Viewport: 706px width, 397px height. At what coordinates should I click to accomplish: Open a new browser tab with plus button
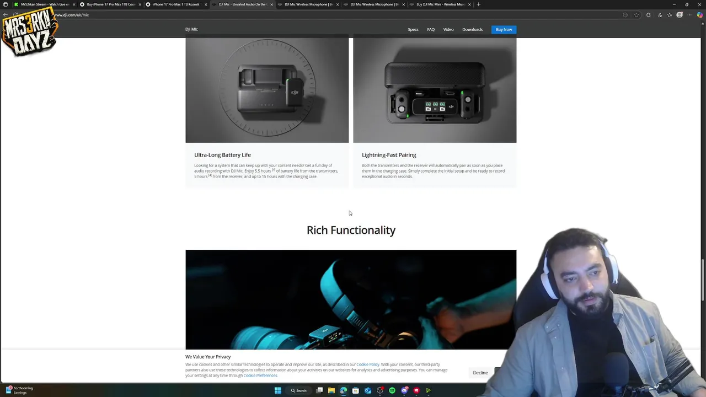478,4
